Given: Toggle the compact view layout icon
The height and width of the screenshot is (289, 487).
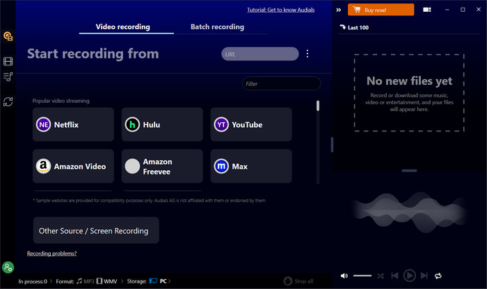Looking at the screenshot, I should click(x=427, y=10).
